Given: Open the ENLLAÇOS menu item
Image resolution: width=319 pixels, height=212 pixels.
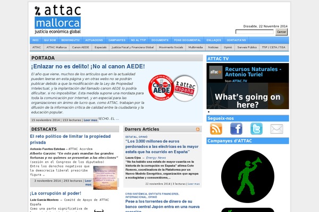Looking at the screenshot, I should pyautogui.click(x=214, y=40).
